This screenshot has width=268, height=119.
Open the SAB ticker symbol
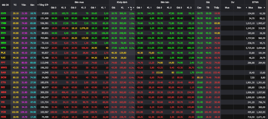[x=3, y=73]
